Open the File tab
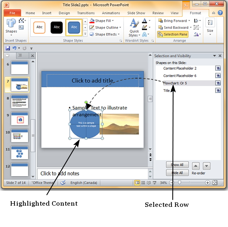Screen dimensions: 228x227 [x=13, y=13]
